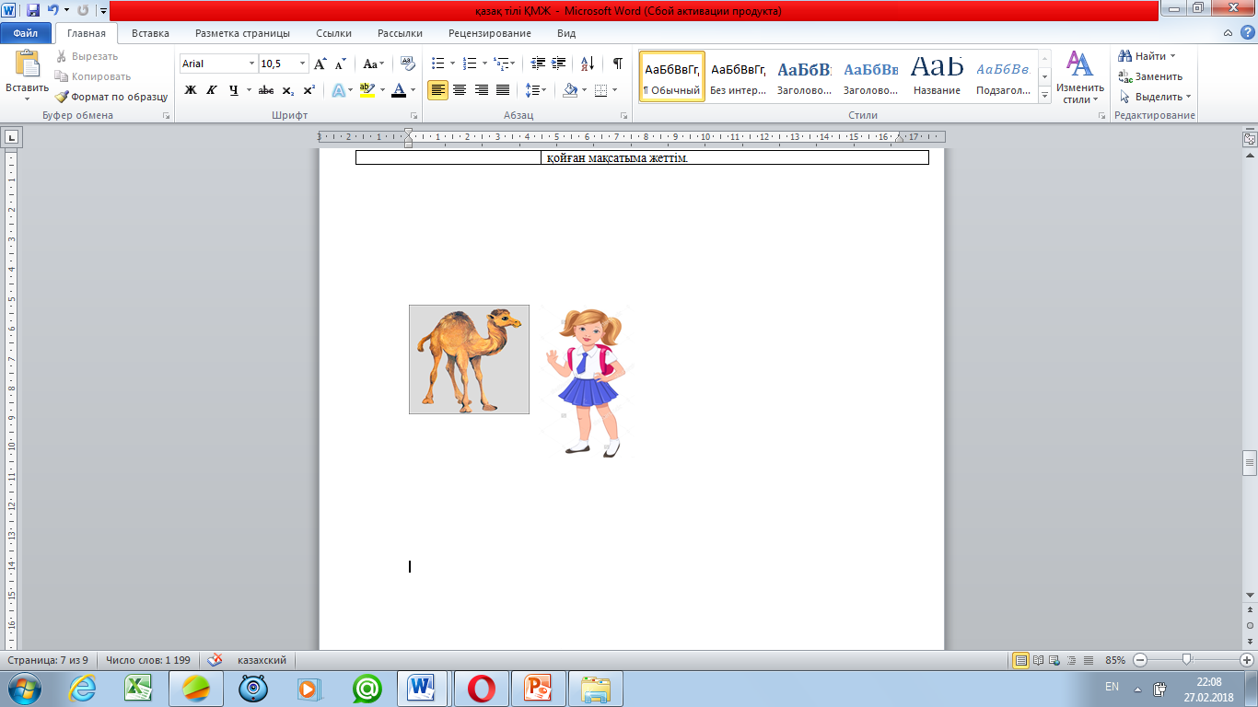Click the increase indent icon

click(x=558, y=64)
